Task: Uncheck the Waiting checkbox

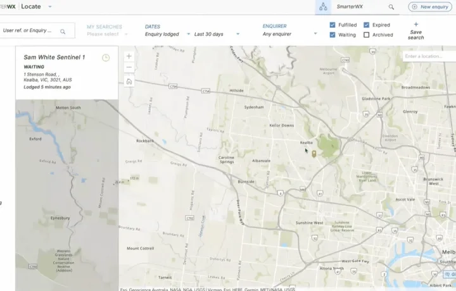Action: coord(332,35)
